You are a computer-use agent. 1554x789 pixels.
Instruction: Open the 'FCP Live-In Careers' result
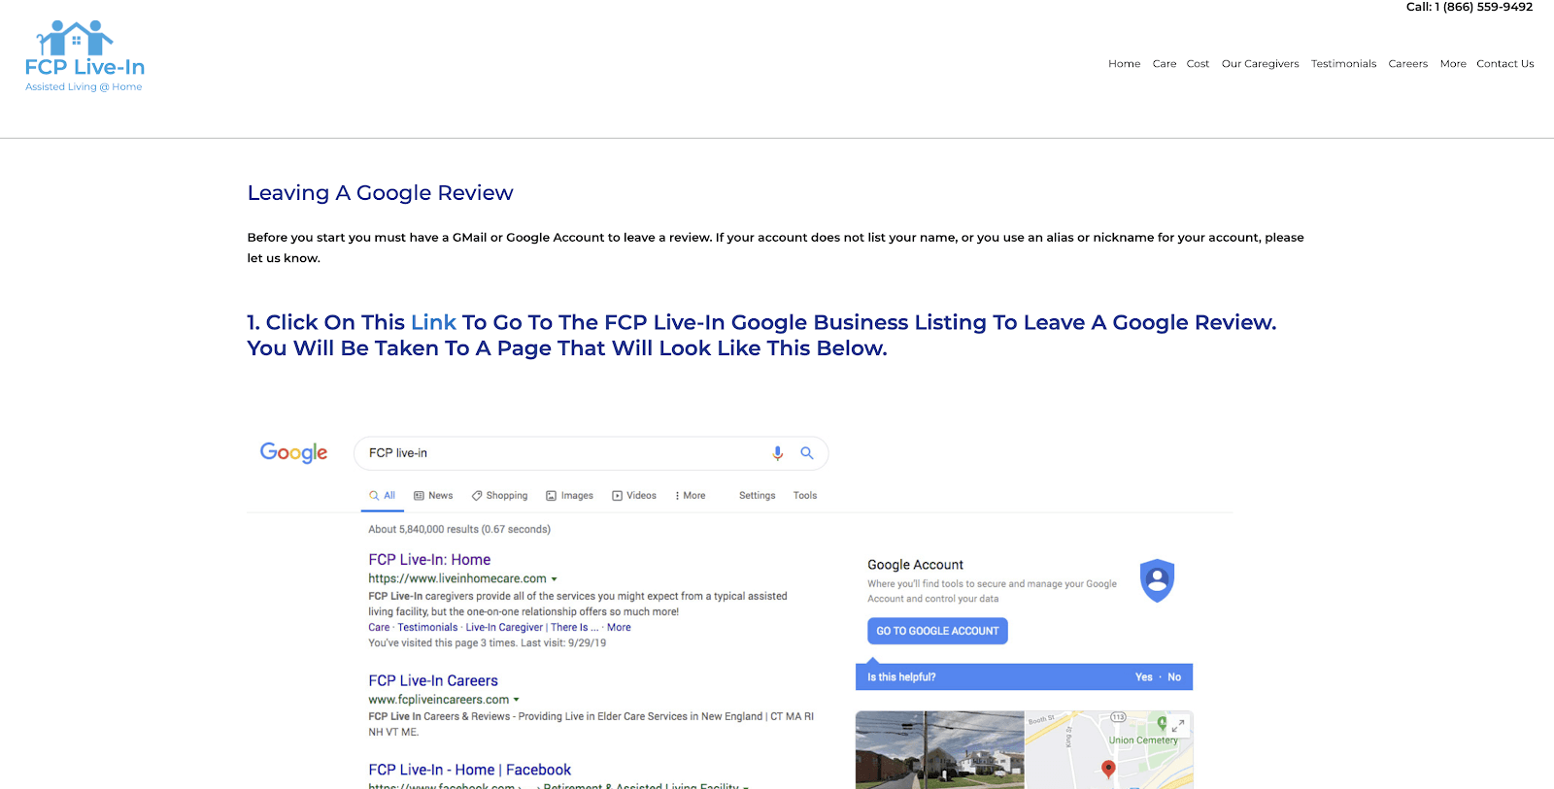[x=433, y=681]
